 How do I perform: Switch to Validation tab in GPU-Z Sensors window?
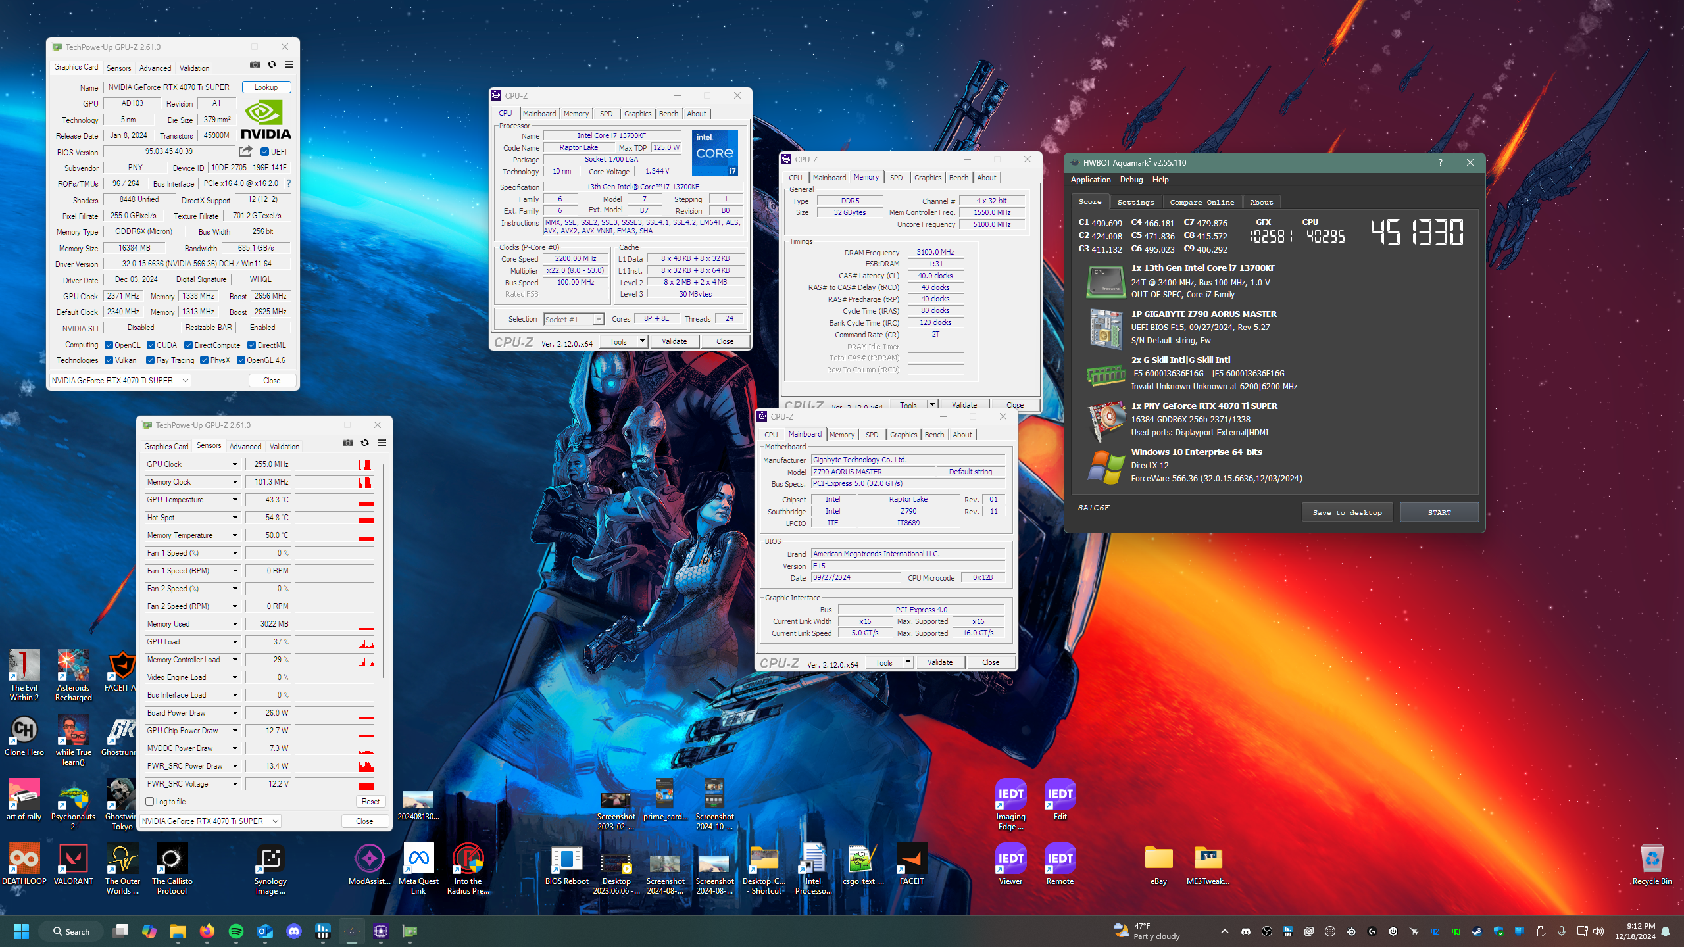(284, 446)
